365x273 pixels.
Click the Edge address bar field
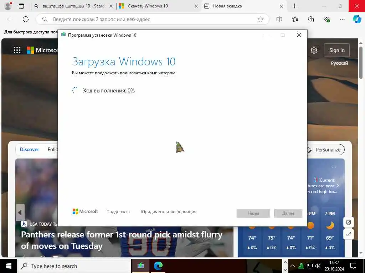coord(153,19)
